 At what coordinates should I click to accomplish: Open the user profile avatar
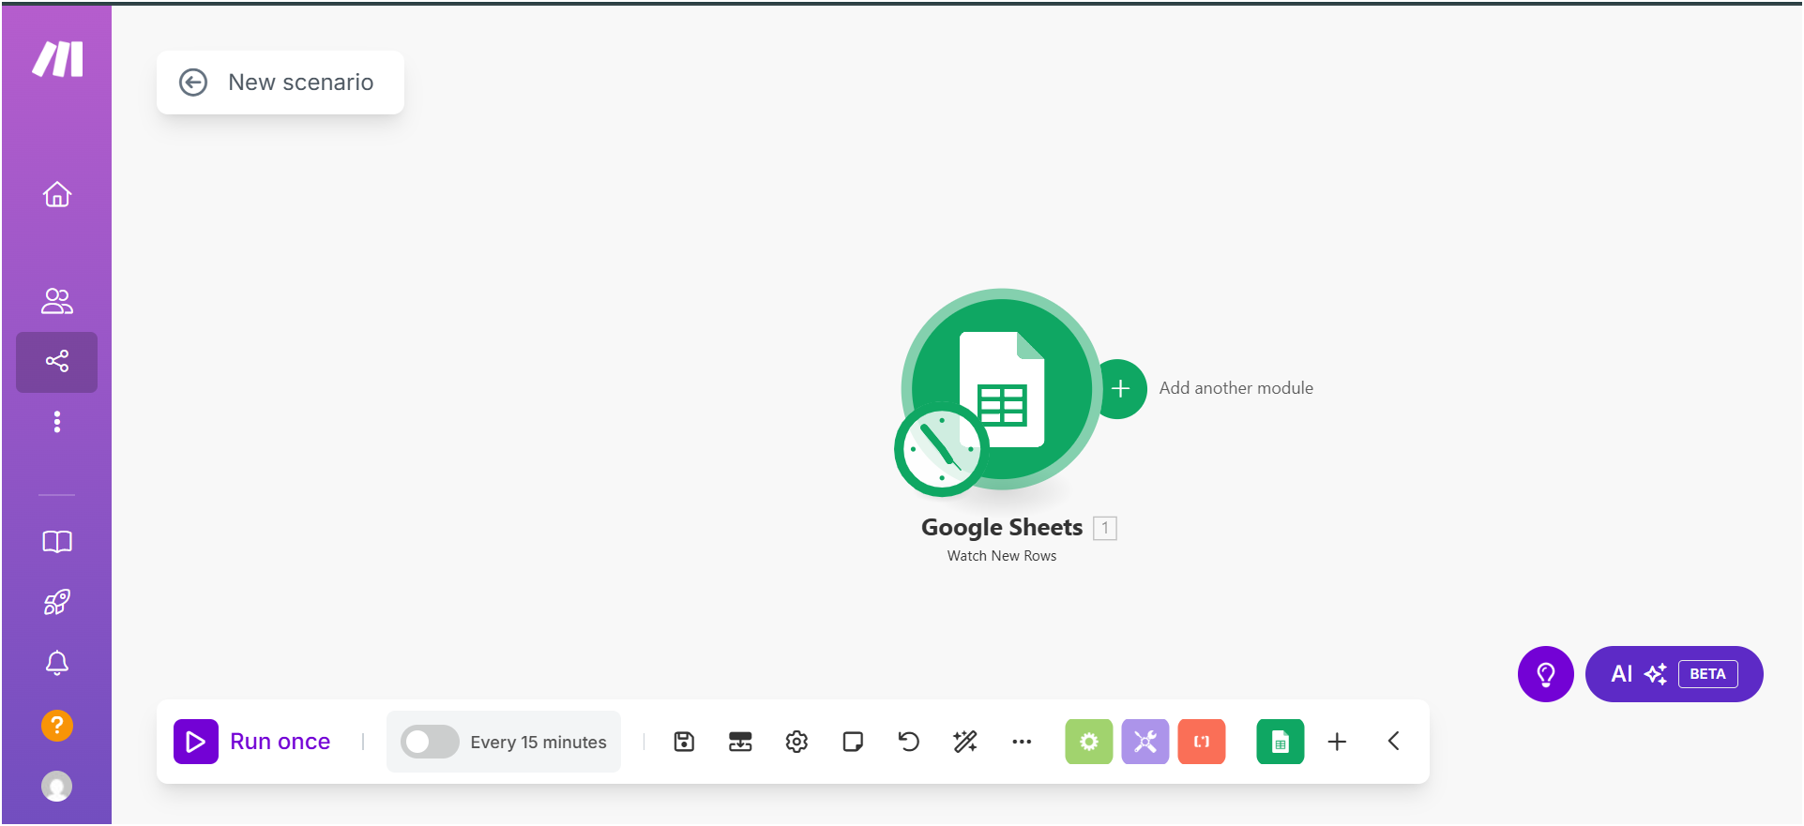[57, 786]
